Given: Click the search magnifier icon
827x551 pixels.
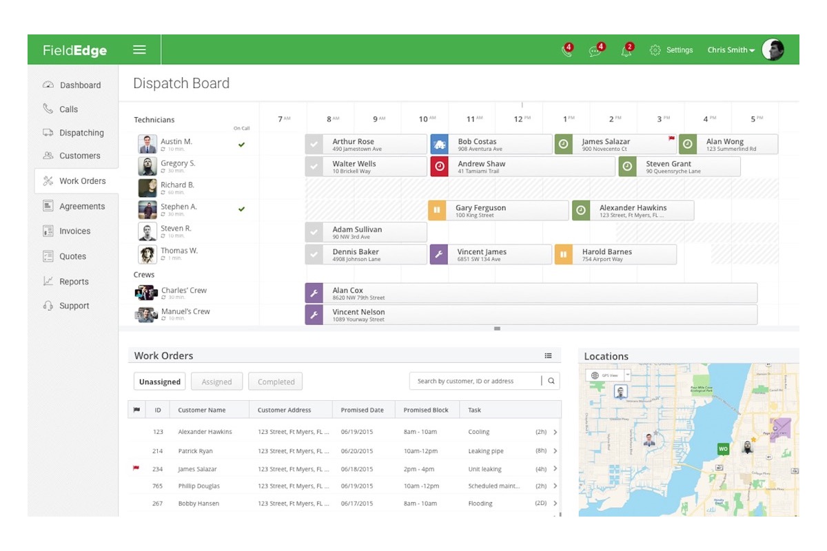Looking at the screenshot, I should click(x=551, y=381).
